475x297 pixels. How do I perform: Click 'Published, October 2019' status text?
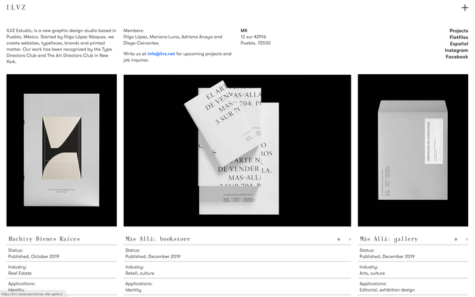click(x=33, y=256)
